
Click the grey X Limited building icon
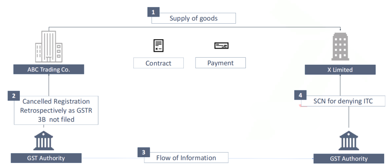point(340,47)
